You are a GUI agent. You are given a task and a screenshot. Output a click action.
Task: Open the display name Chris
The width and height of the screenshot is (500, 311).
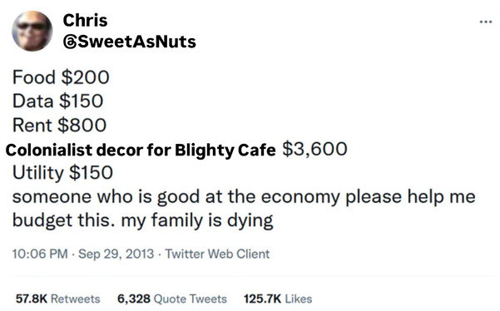[85, 21]
